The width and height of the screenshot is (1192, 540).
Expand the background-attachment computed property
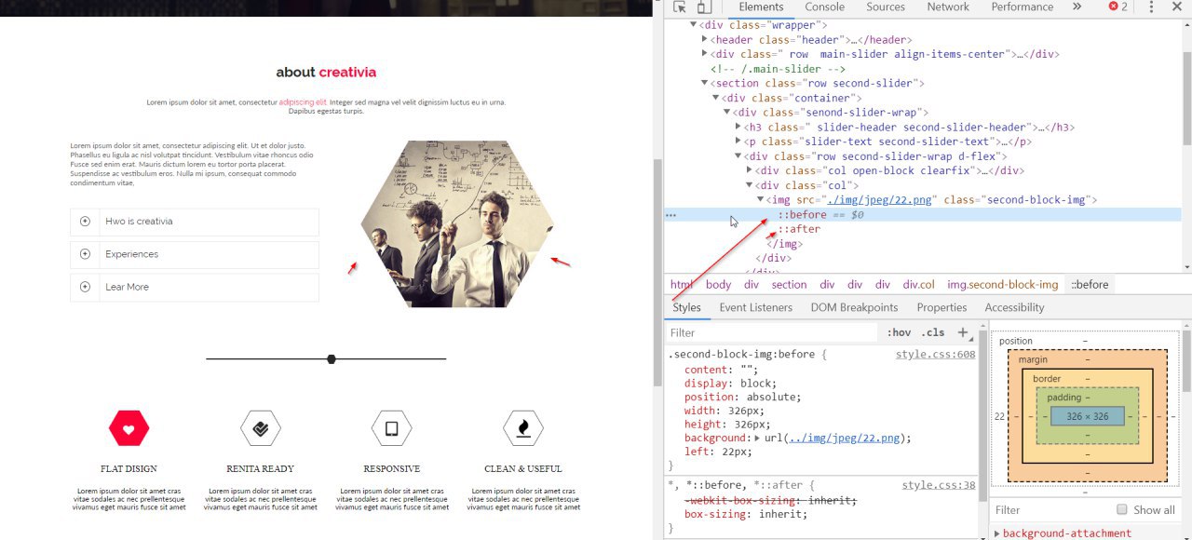pos(998,533)
